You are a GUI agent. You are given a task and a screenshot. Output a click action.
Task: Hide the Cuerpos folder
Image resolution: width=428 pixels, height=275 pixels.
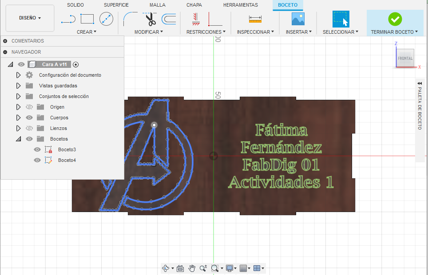[x=29, y=118]
